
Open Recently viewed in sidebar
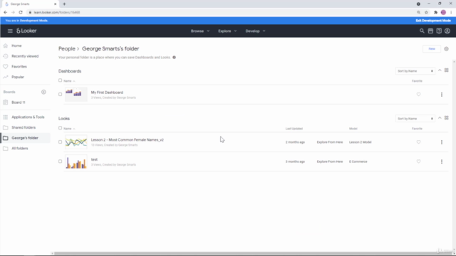coord(26,56)
